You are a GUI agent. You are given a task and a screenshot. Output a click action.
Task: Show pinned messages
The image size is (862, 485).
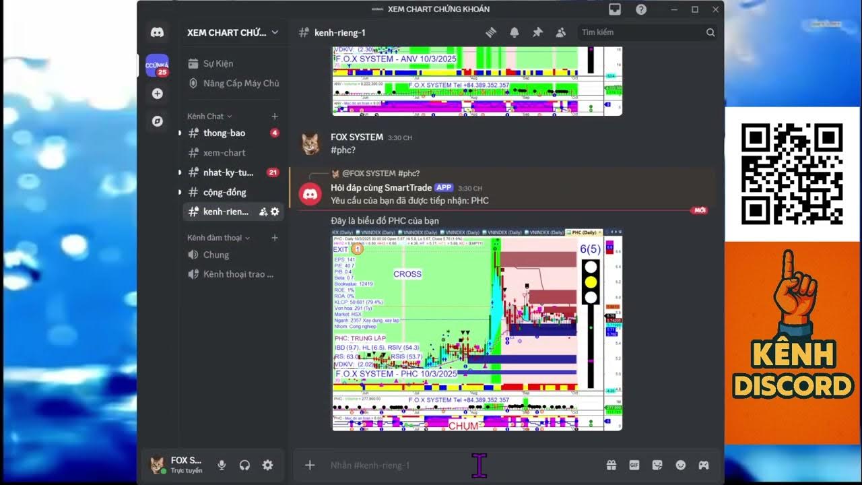point(537,32)
